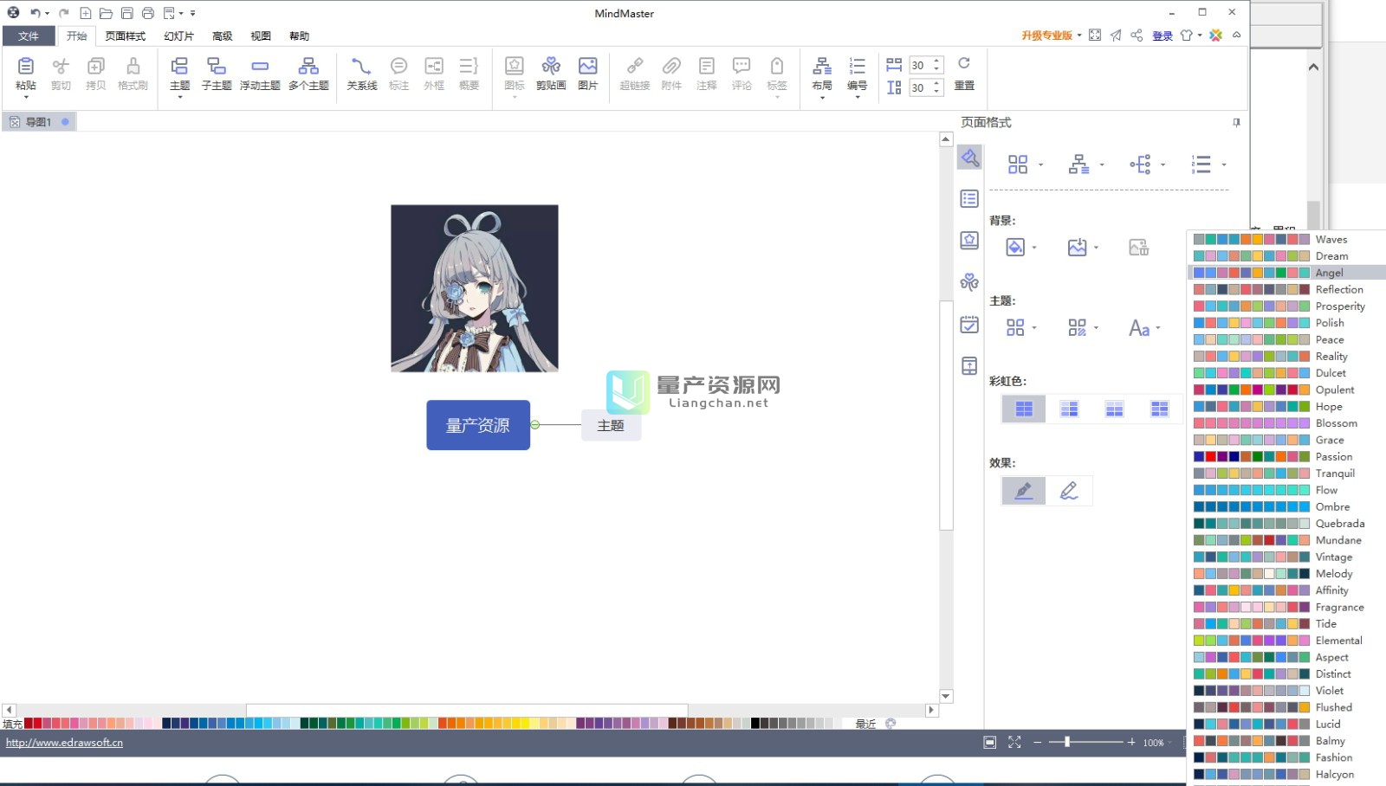Click the zoom slider handle
This screenshot has width=1386, height=786.
(x=1067, y=742)
